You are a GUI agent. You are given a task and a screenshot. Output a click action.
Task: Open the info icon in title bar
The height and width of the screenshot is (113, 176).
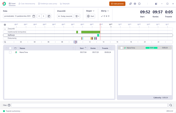(x=139, y=4)
